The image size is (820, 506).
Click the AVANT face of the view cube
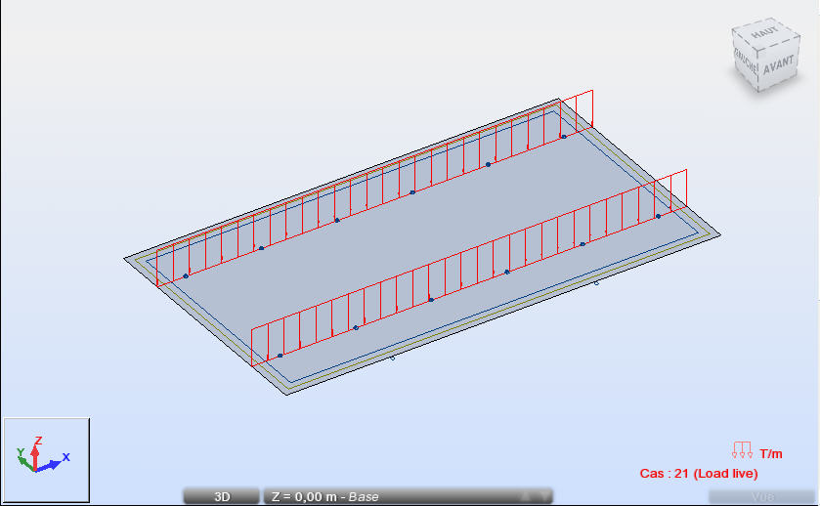point(778,65)
